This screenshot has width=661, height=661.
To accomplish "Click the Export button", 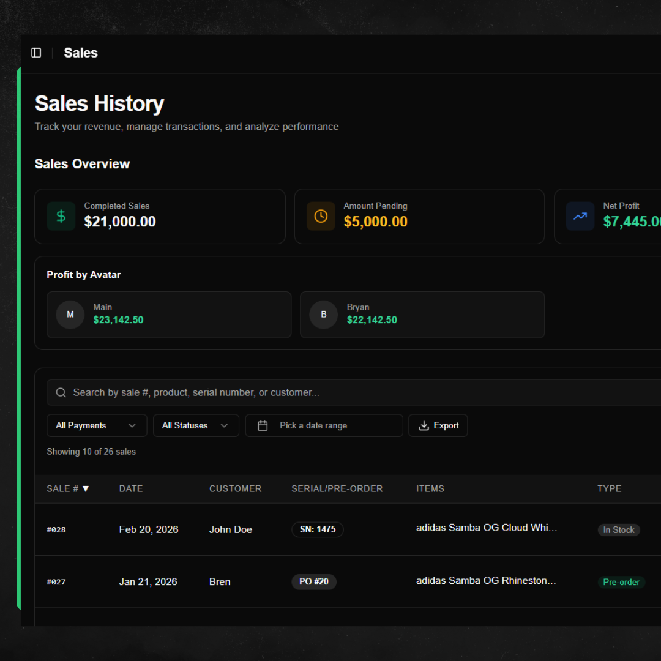I will tap(438, 425).
